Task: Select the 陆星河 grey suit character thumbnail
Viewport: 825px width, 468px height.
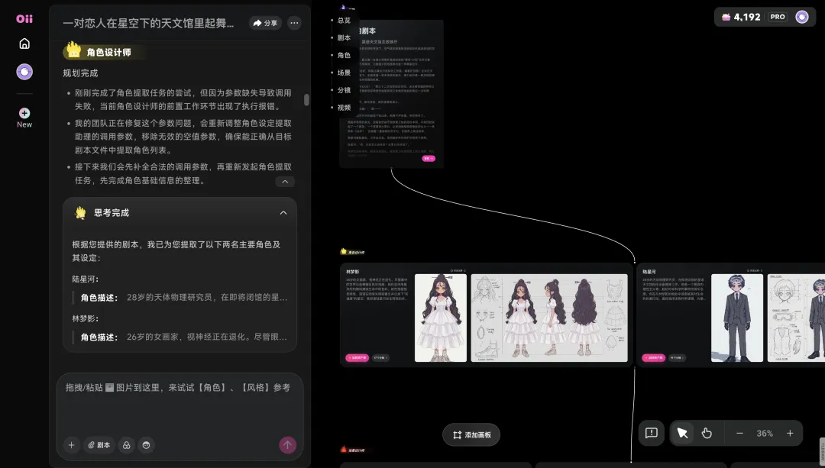Action: 736,318
